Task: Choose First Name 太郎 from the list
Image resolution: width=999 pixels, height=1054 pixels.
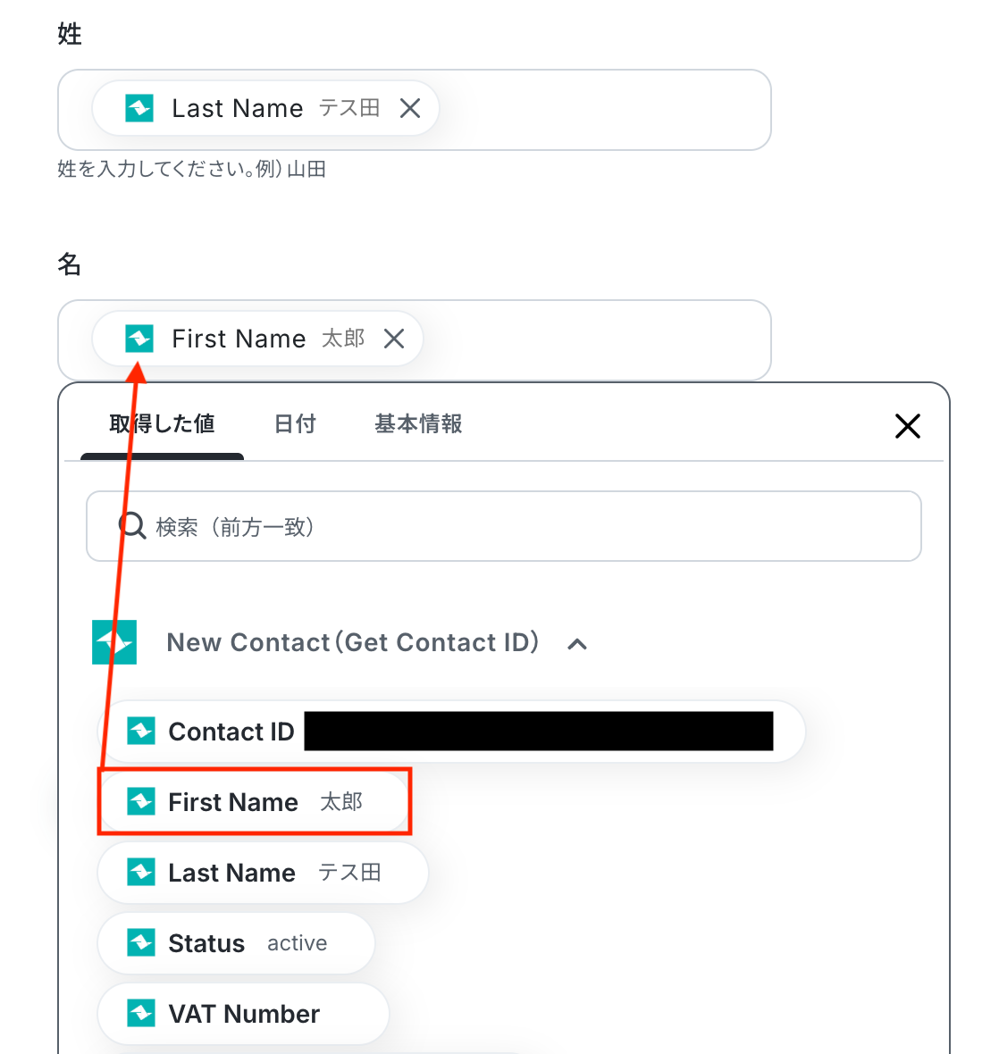Action: point(255,802)
